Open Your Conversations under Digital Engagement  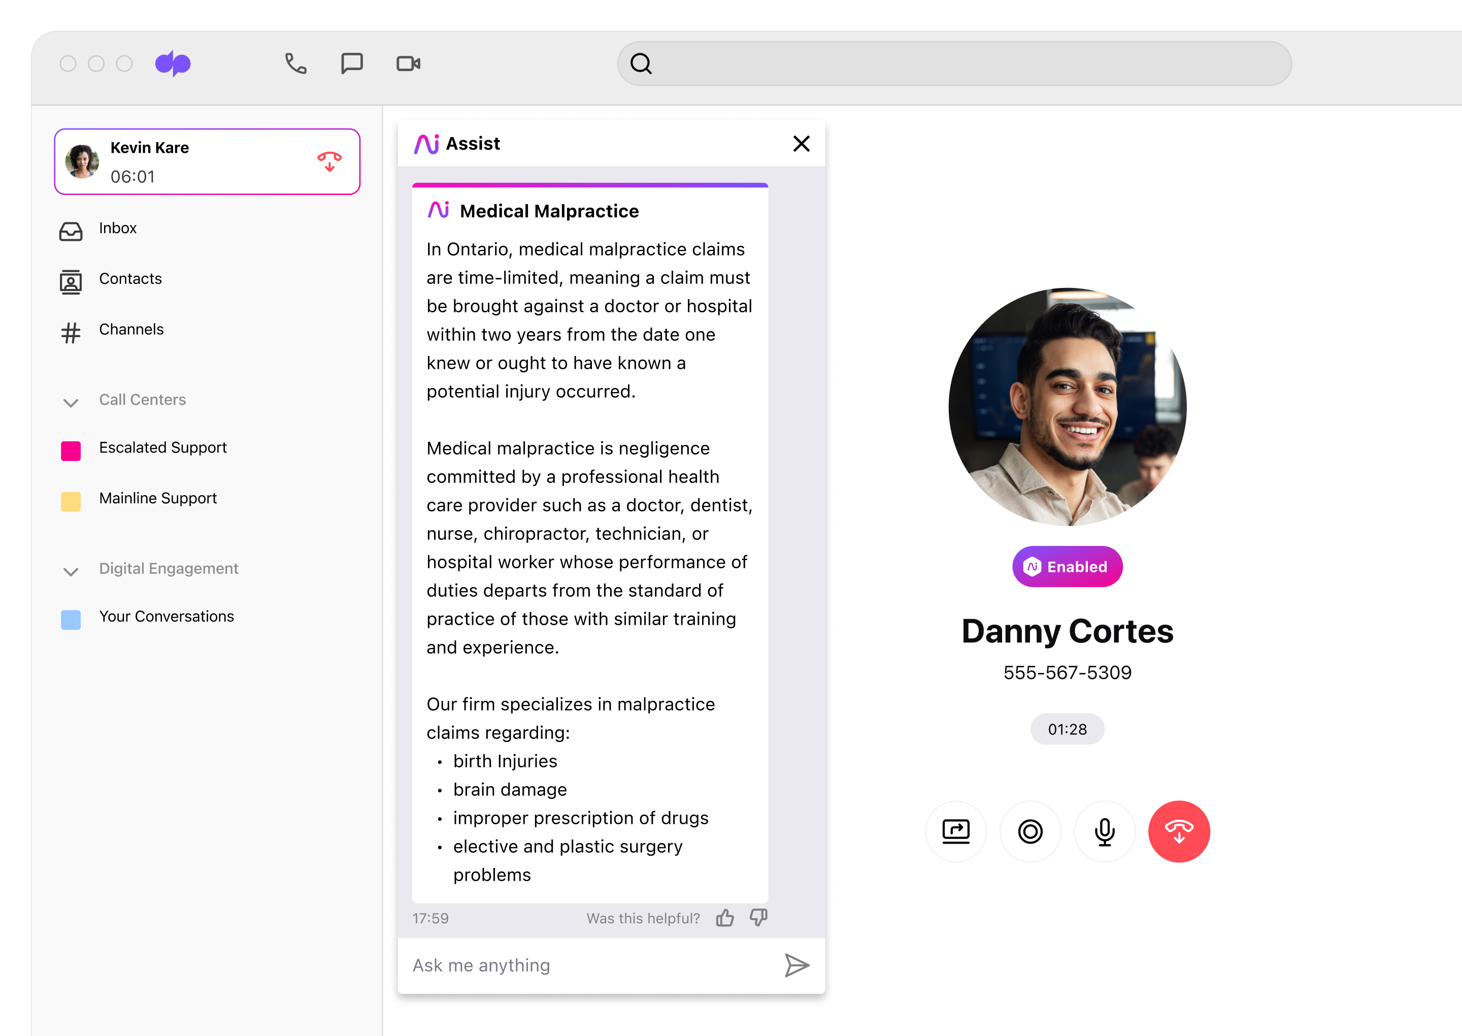[x=167, y=616]
